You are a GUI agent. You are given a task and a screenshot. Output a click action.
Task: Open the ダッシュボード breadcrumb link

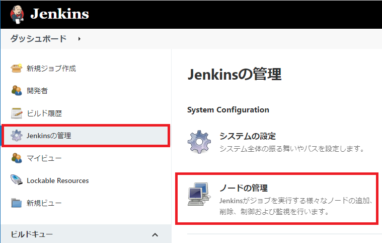(38, 39)
